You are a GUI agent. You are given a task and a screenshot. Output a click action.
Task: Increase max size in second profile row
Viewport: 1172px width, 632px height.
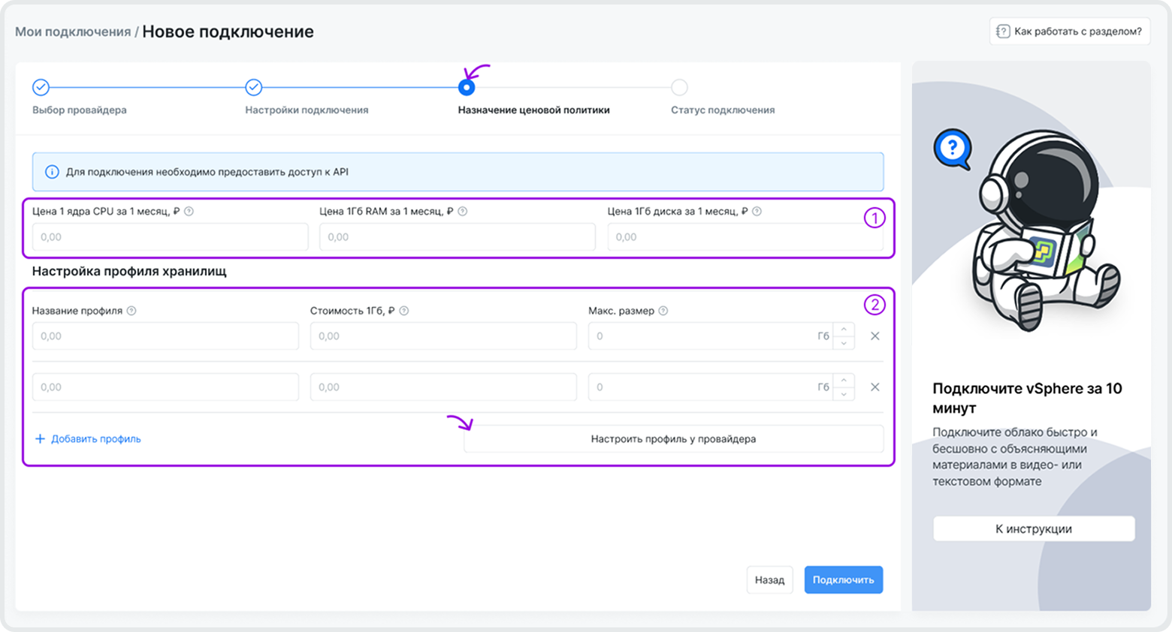844,381
